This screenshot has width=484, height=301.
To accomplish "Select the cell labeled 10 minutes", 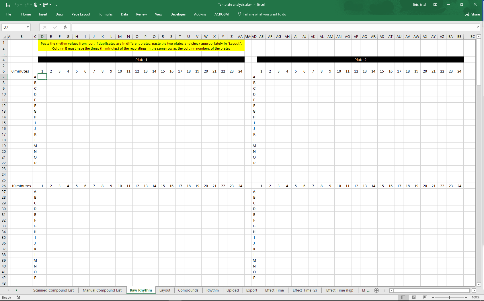I will pos(22,186).
